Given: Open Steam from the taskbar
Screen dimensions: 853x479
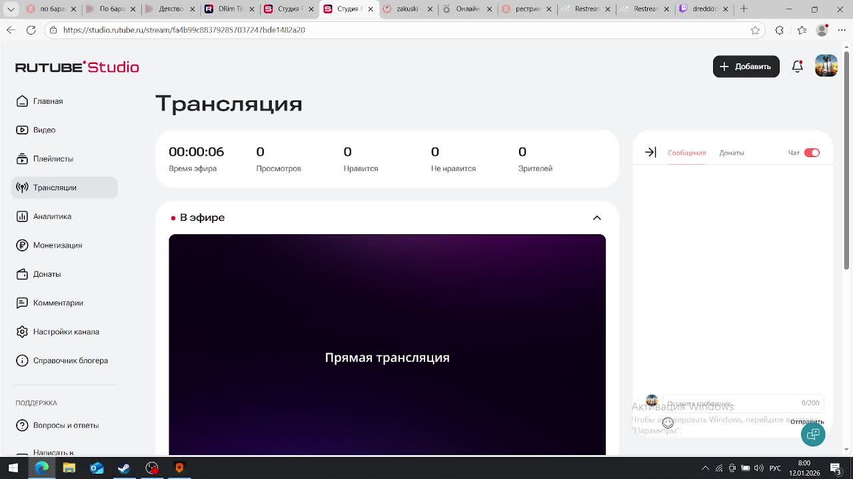Looking at the screenshot, I should [123, 468].
